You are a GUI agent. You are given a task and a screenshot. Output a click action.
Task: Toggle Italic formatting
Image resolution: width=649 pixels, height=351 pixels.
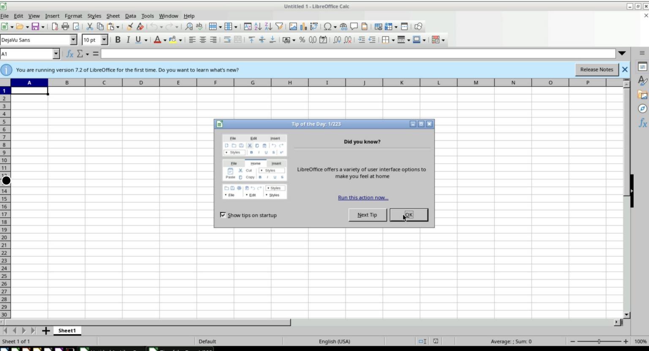coord(128,40)
